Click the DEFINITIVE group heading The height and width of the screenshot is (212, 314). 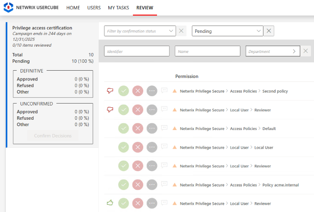31,71
